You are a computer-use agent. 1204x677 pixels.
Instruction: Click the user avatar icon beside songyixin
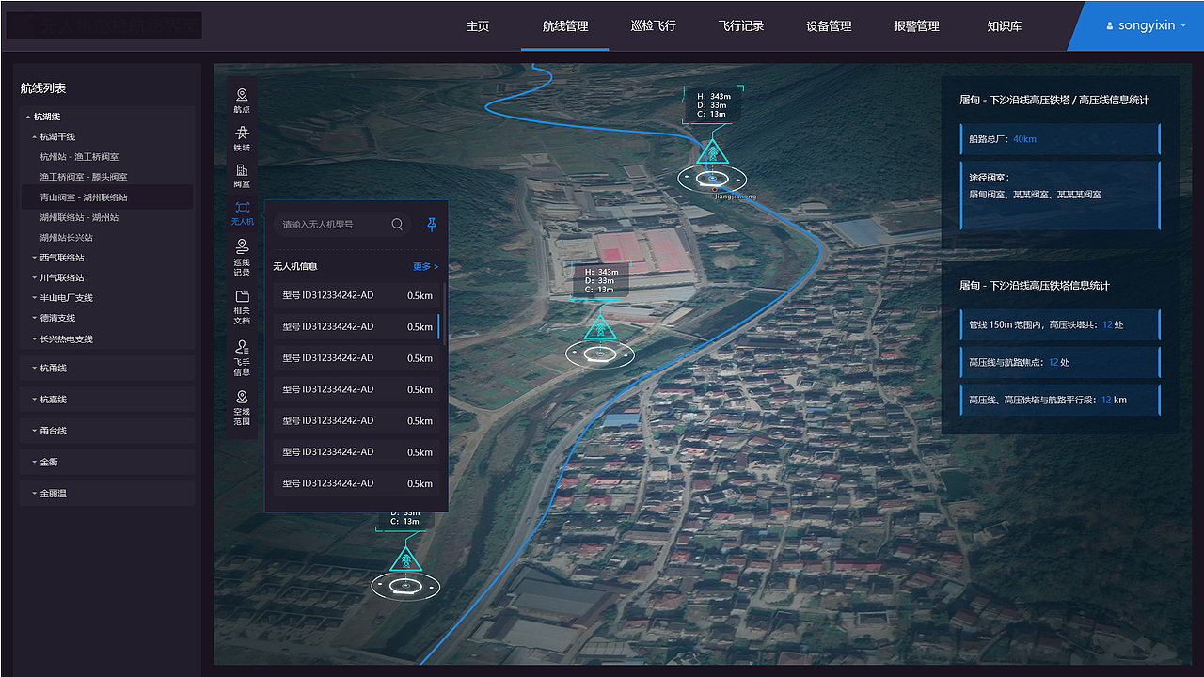point(1110,26)
